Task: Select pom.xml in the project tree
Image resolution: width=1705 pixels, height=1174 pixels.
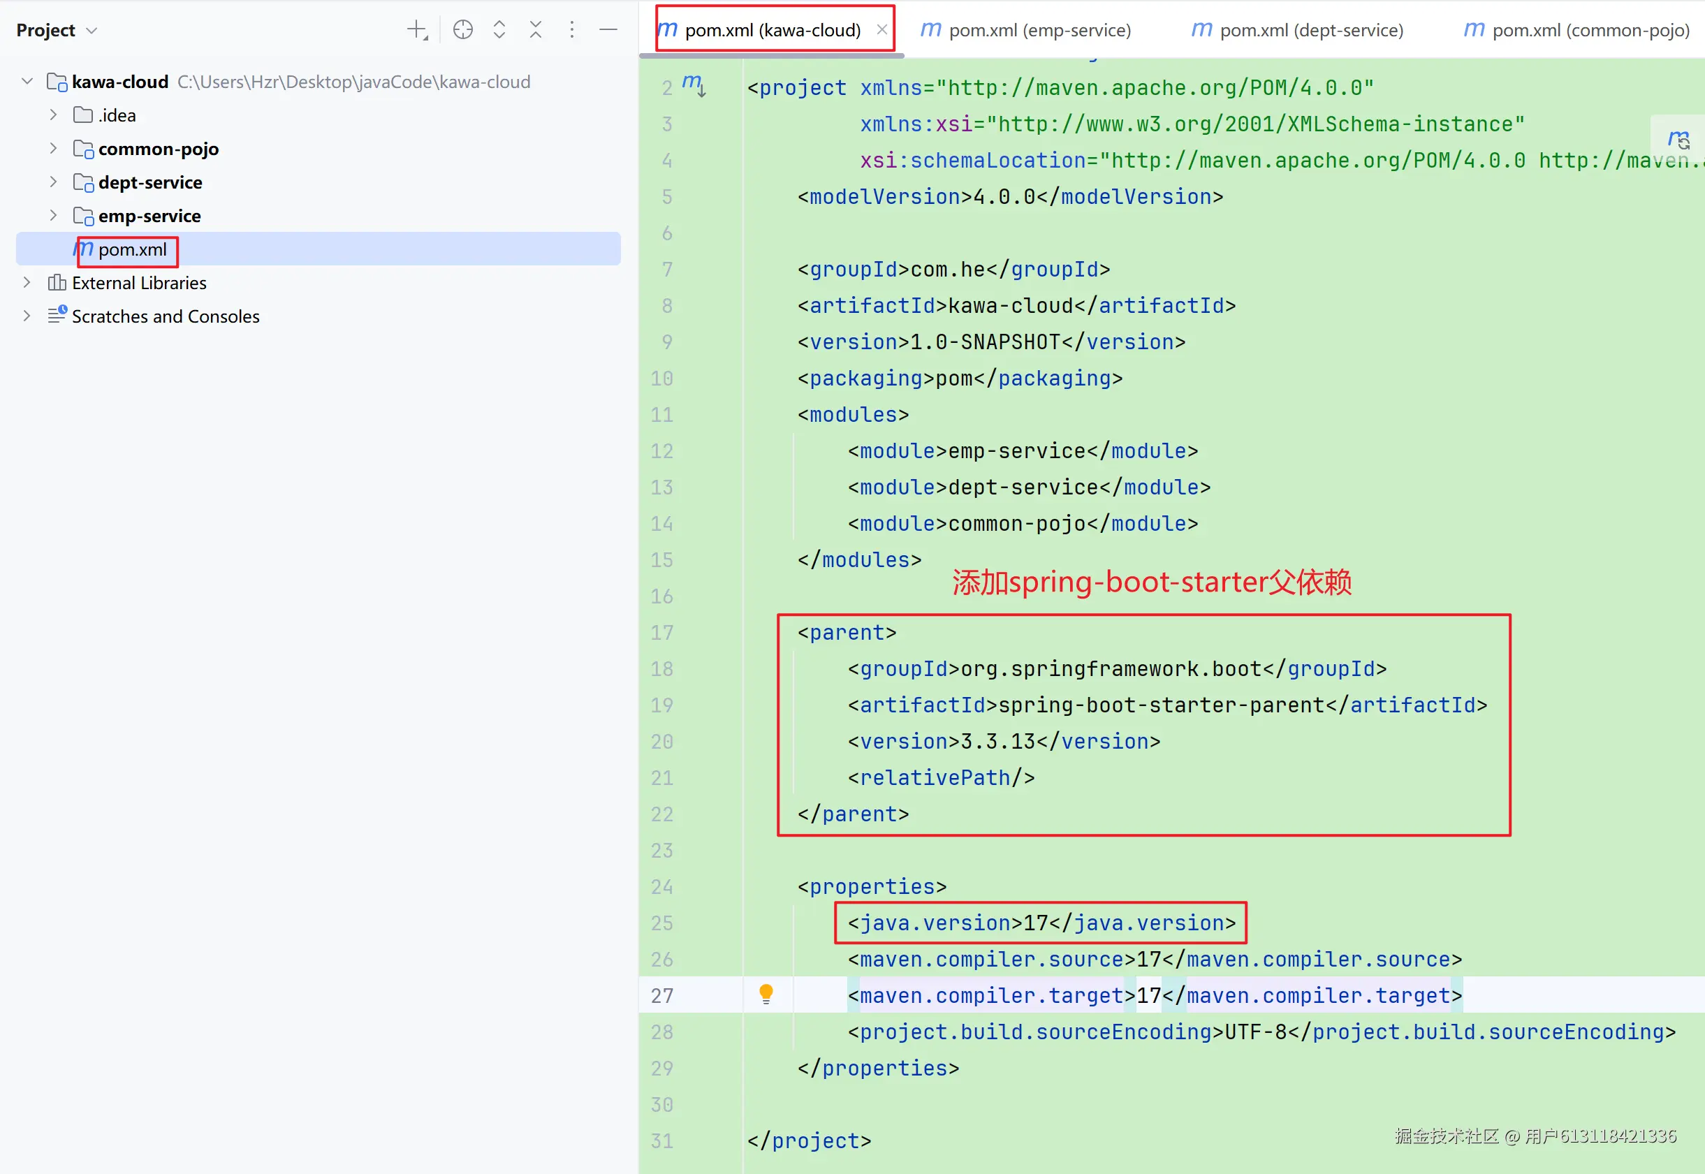Action: coord(133,249)
